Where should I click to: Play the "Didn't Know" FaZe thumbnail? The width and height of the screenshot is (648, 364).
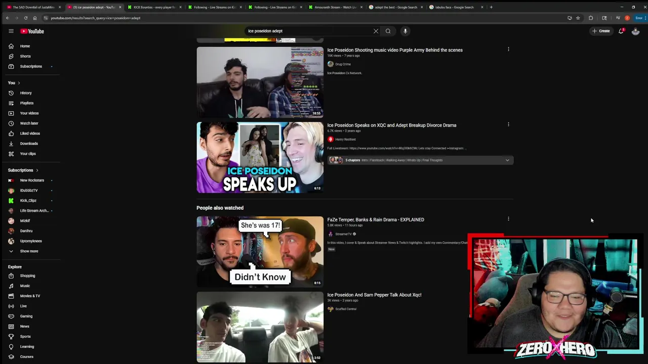pos(260,252)
